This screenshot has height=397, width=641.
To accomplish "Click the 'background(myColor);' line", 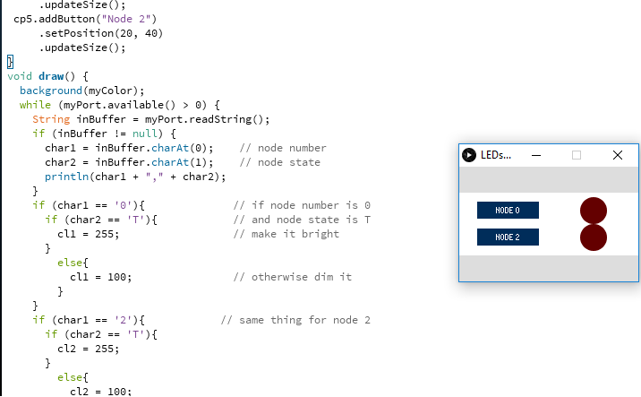I will (81, 91).
